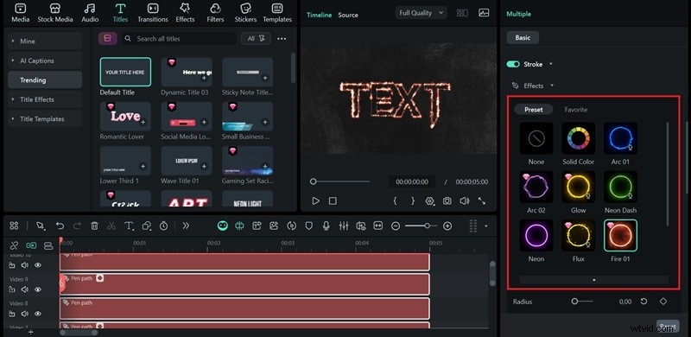This screenshot has height=337, width=691.
Task: Choose the Solid Color preset
Action: pyautogui.click(x=578, y=138)
